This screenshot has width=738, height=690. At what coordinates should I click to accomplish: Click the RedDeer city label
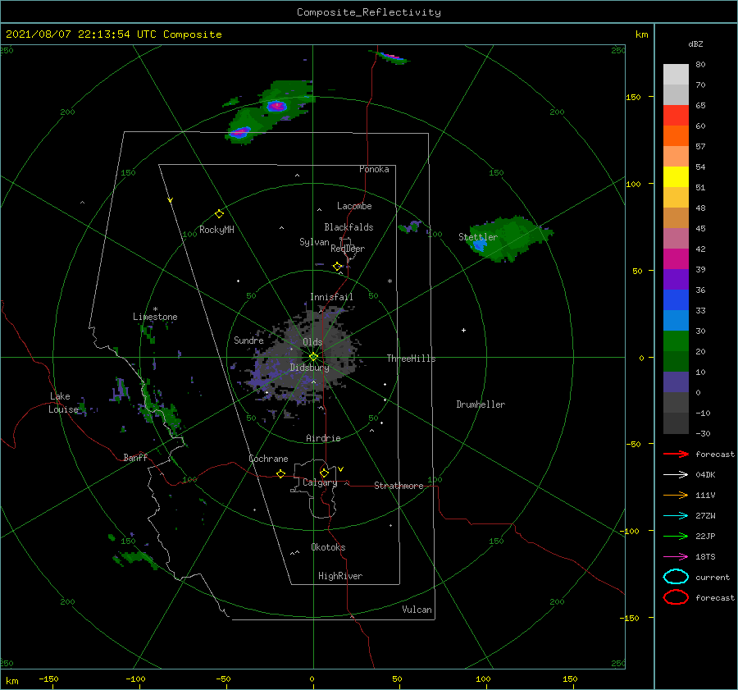point(348,249)
